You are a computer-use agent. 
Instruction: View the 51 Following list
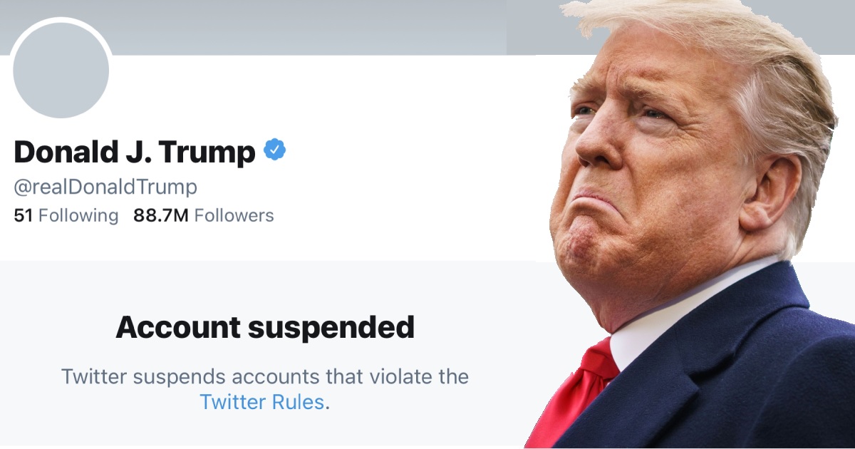[66, 215]
